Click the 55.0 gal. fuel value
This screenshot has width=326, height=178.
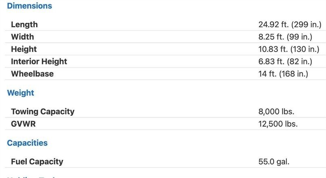click(274, 162)
